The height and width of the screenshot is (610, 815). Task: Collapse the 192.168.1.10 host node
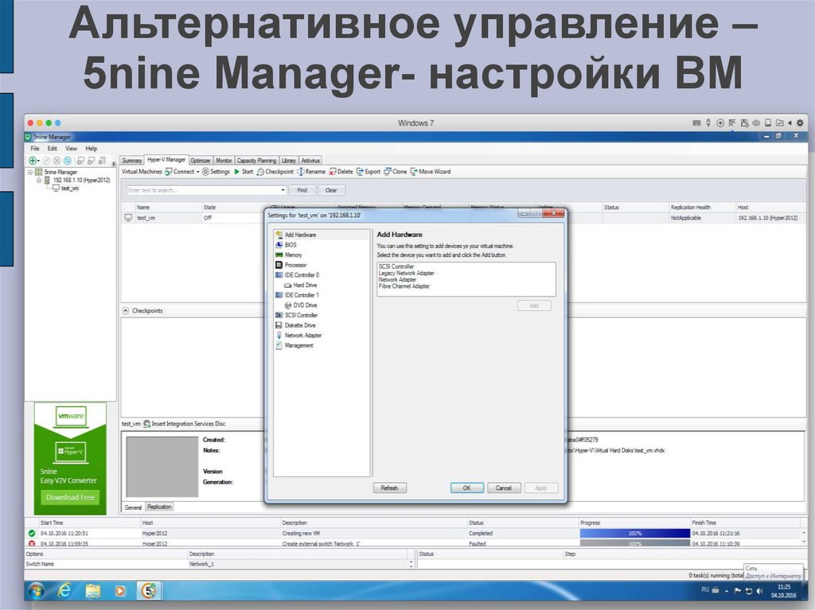coord(39,181)
